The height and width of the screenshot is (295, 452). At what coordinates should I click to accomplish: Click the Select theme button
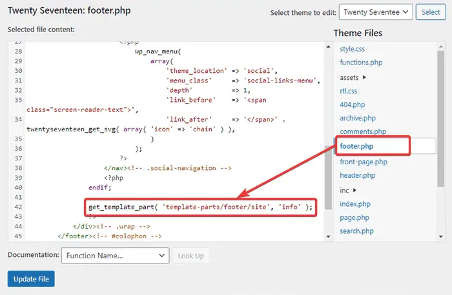click(x=431, y=12)
